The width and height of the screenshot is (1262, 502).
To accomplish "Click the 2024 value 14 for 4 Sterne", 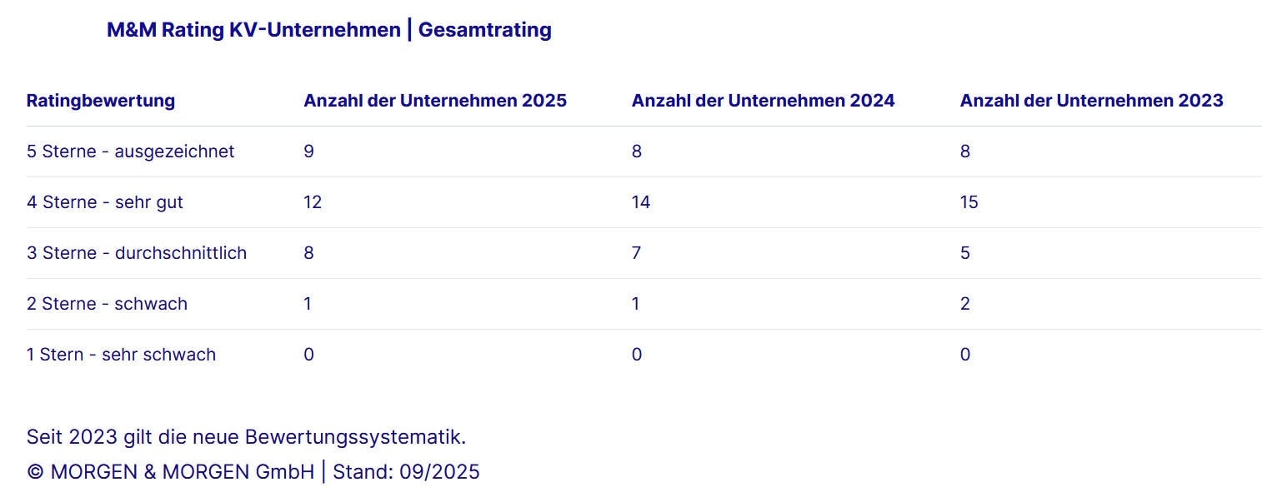I will [641, 202].
